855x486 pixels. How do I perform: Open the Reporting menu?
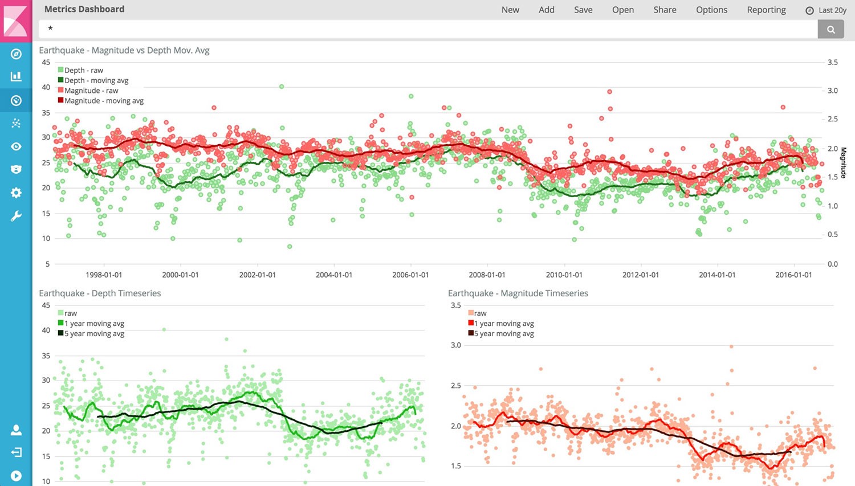click(x=766, y=10)
